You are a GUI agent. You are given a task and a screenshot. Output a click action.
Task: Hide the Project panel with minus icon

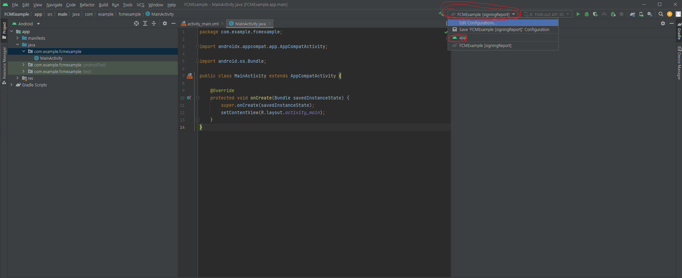174,23
